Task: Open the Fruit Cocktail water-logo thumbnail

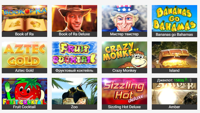Action: point(74,55)
